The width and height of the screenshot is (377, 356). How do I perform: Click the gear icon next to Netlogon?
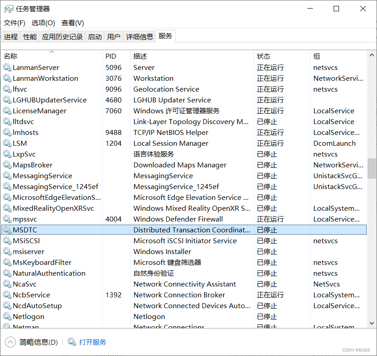click(8, 316)
